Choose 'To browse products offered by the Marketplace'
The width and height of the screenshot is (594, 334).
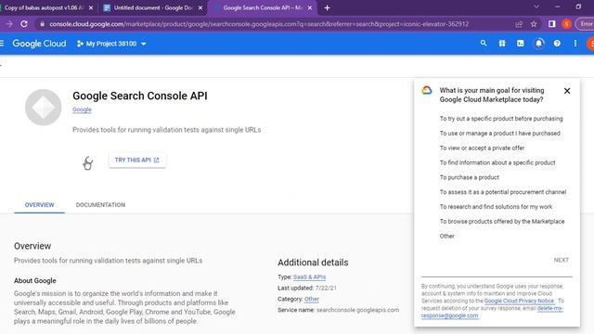(502, 221)
